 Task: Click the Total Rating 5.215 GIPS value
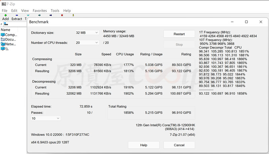[154, 113]
